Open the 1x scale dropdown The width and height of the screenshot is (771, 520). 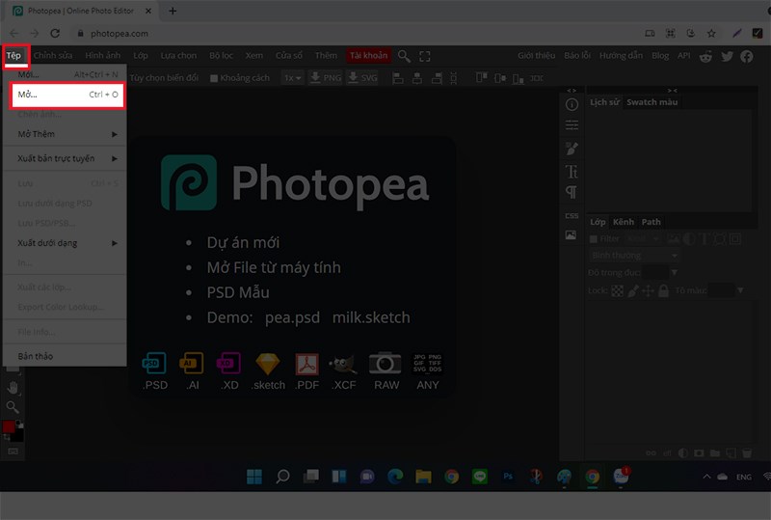tap(292, 77)
